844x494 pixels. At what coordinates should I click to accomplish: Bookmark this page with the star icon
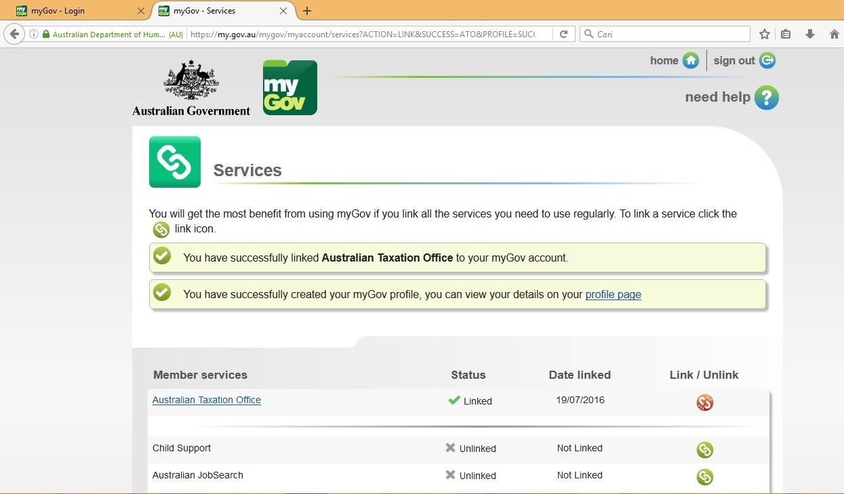(x=764, y=33)
